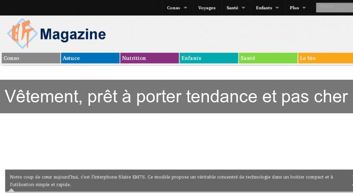Viewport: 353px width, 193px height.
Task: Expand the dropdown arrow beside top Enfants
Action: [x=277, y=8]
